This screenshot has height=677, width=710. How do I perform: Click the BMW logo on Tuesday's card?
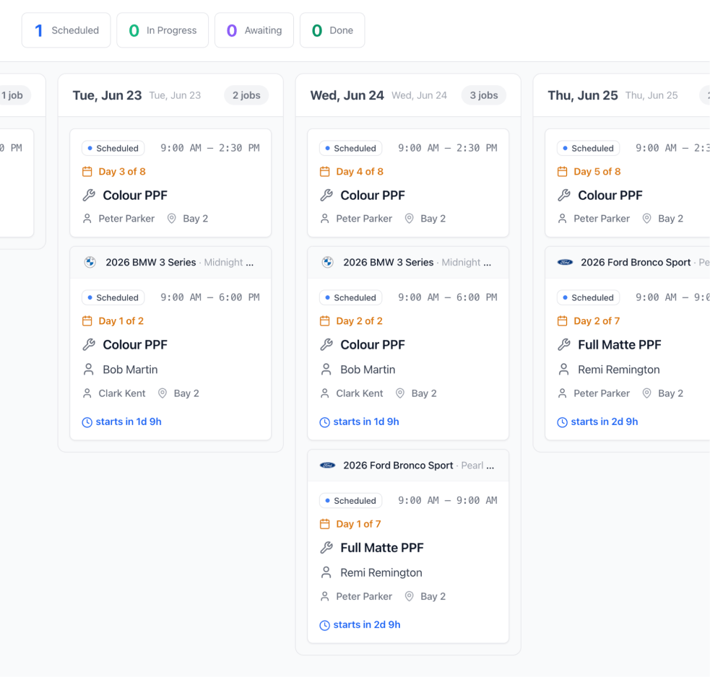point(90,263)
